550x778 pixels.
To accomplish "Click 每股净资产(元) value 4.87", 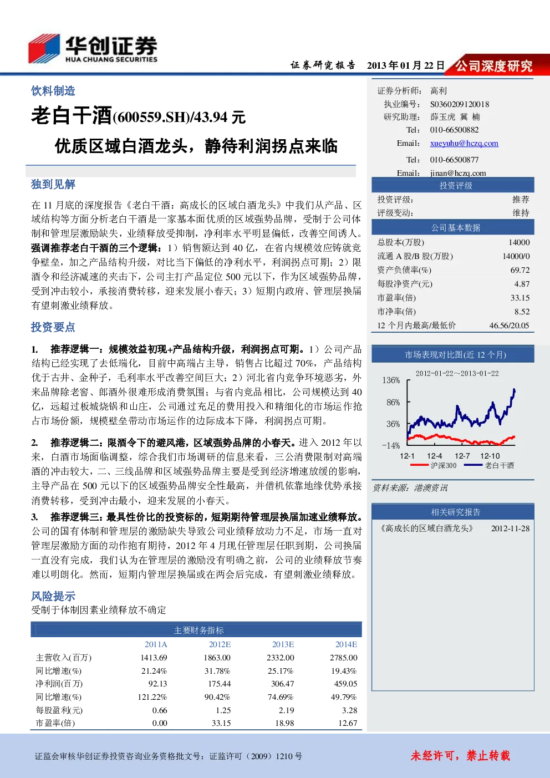I will [x=522, y=284].
